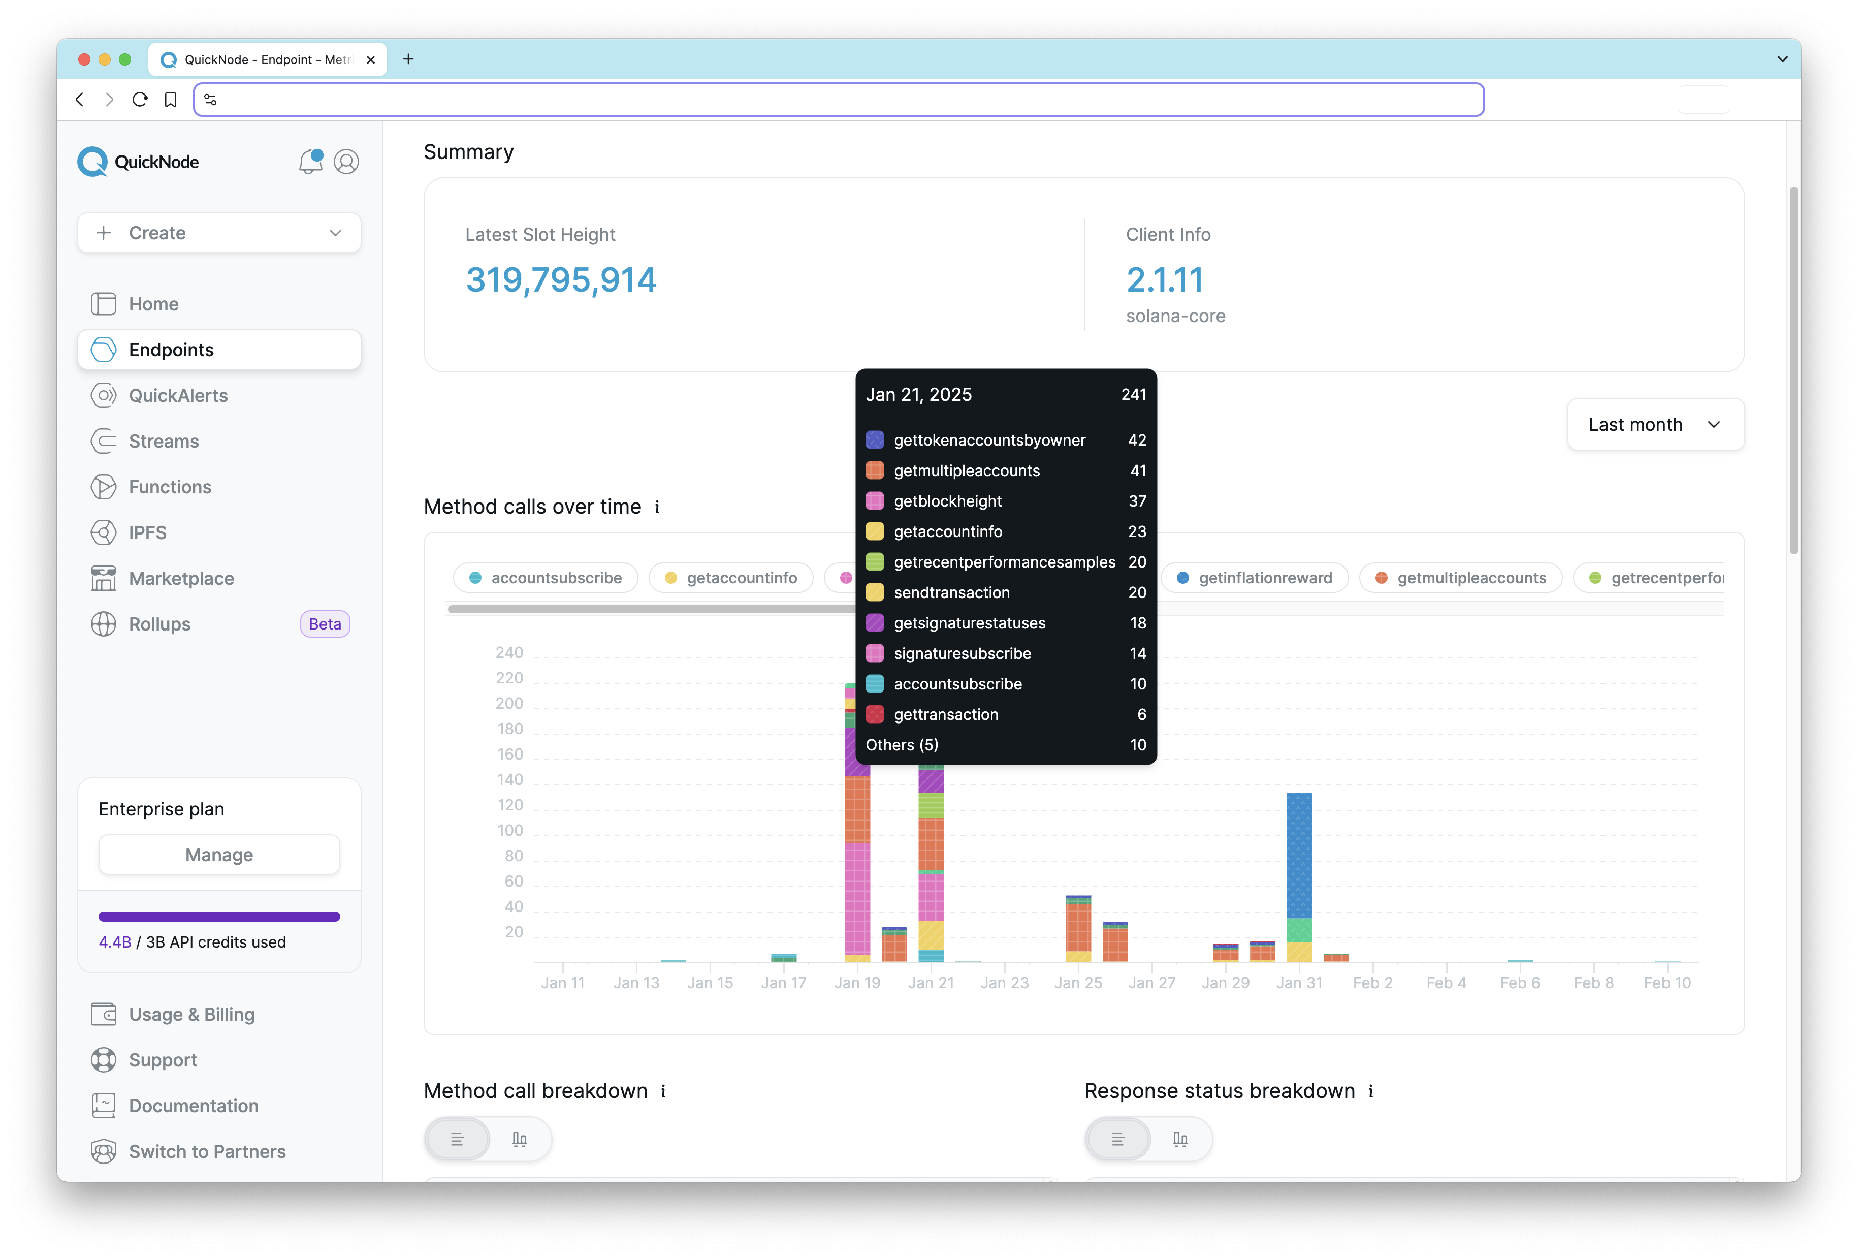The width and height of the screenshot is (1858, 1257).
Task: Close the QuickNode browser tab
Action: (370, 59)
